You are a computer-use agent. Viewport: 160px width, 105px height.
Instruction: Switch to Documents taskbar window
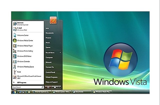pos(82,92)
